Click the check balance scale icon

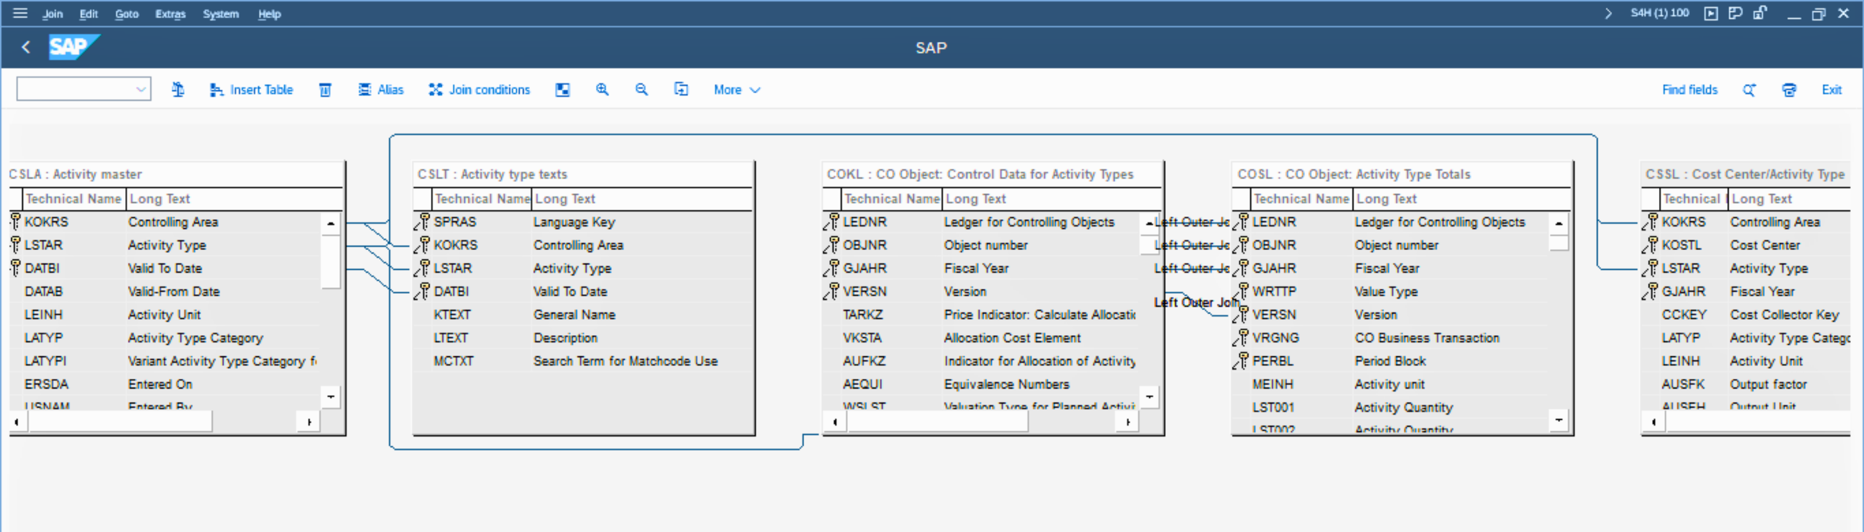click(178, 89)
